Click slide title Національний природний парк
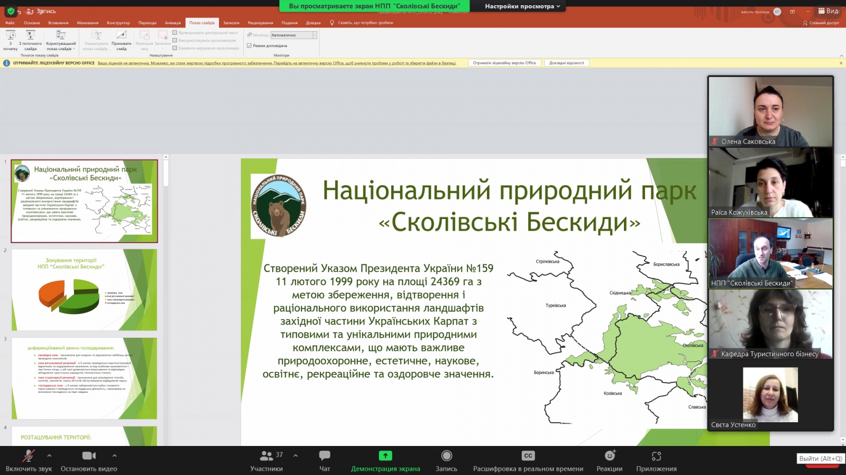 coord(509,191)
